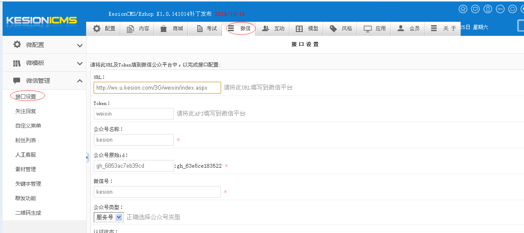Go to 自定义菜单 in sidebar
This screenshot has width=524, height=233.
pos(28,126)
